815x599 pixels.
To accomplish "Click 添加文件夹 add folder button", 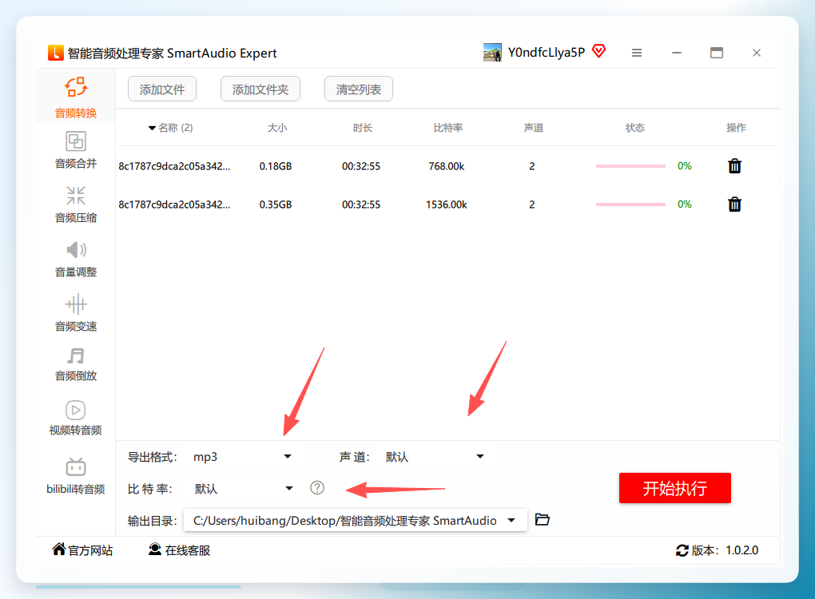I will click(x=260, y=89).
